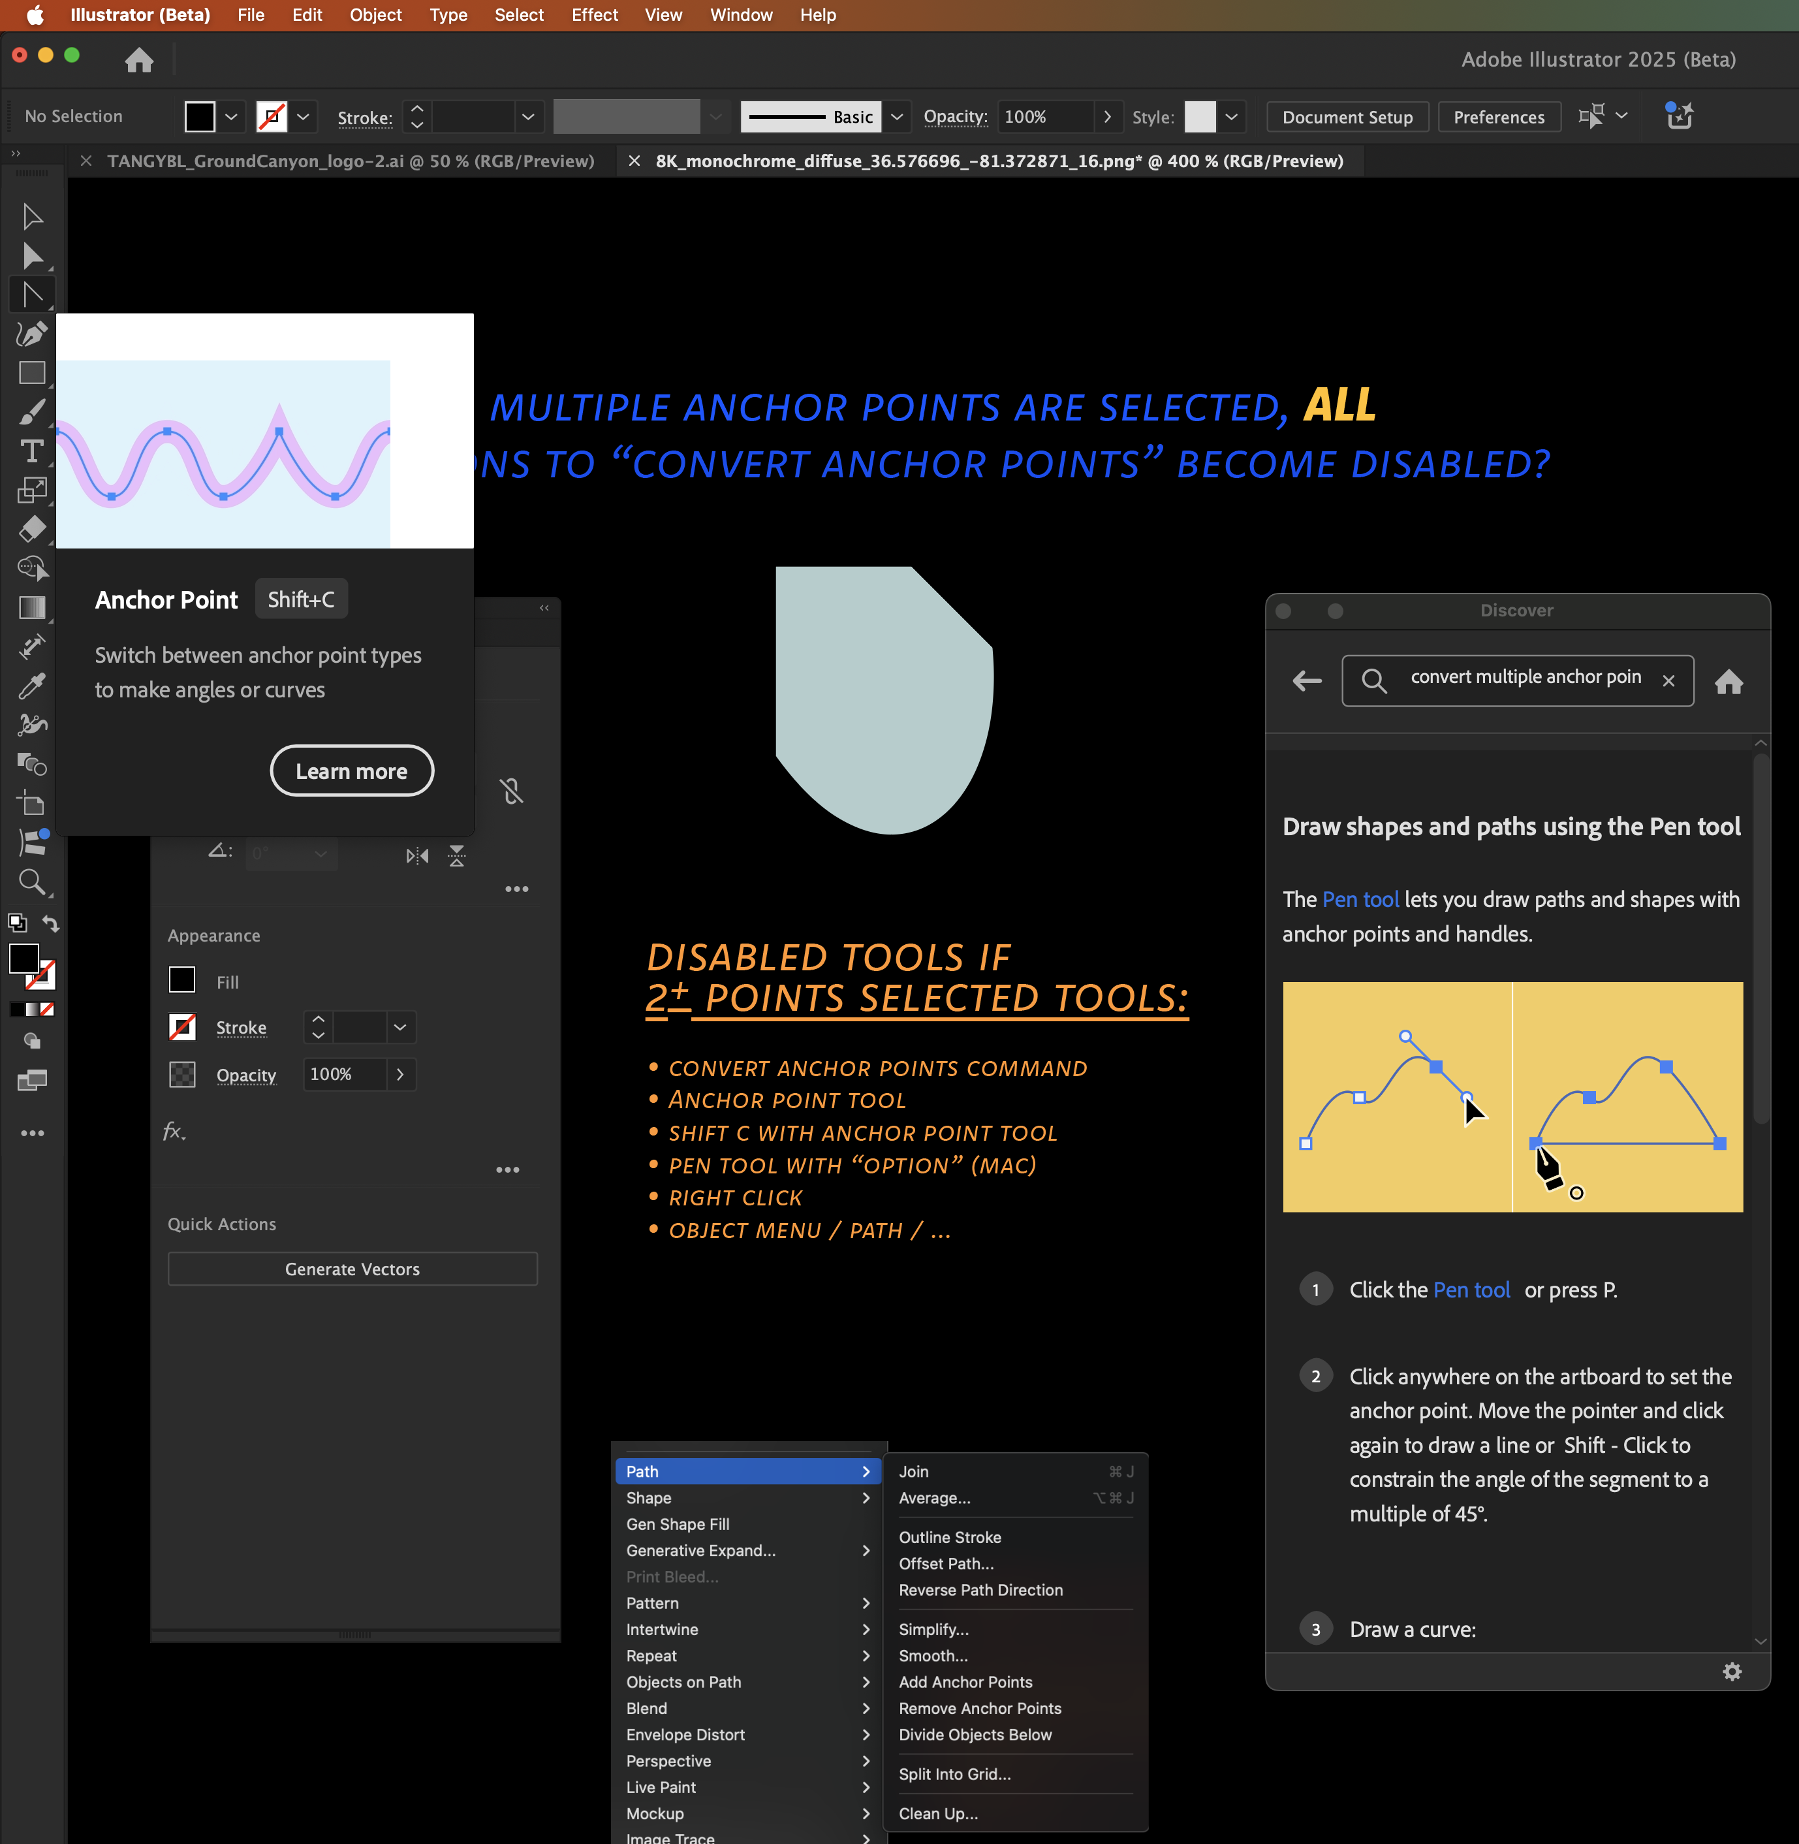Open the stroke weight dropdown
Viewport: 1799px width, 1844px height.
point(527,117)
